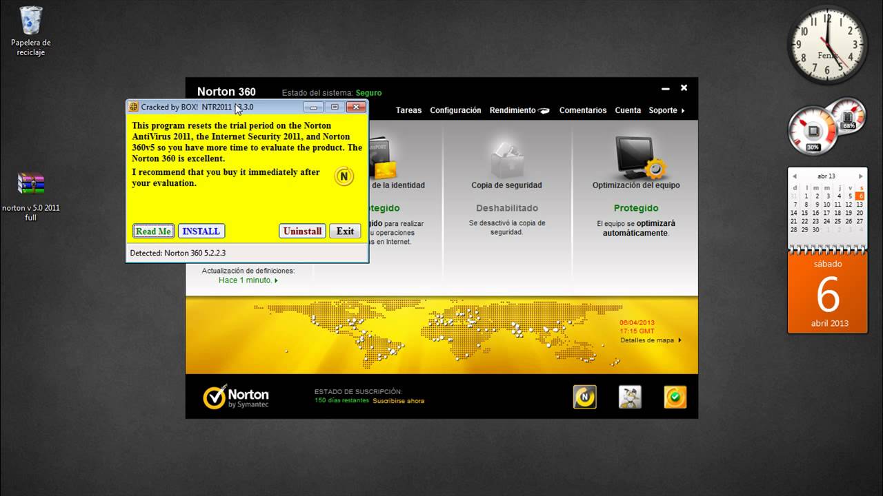
Task: Click the Optimización del equipo label
Action: [x=636, y=185]
